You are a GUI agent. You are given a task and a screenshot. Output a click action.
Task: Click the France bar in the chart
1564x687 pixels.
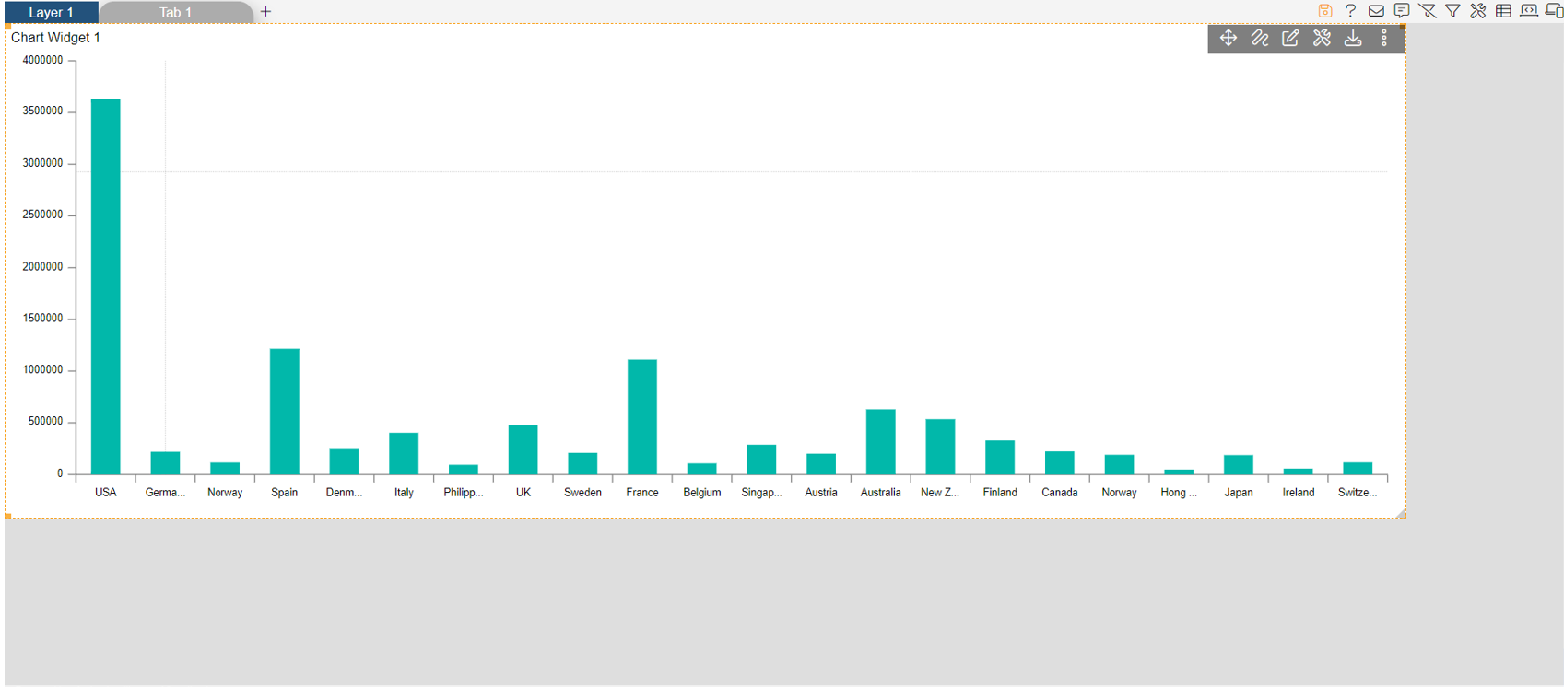642,417
